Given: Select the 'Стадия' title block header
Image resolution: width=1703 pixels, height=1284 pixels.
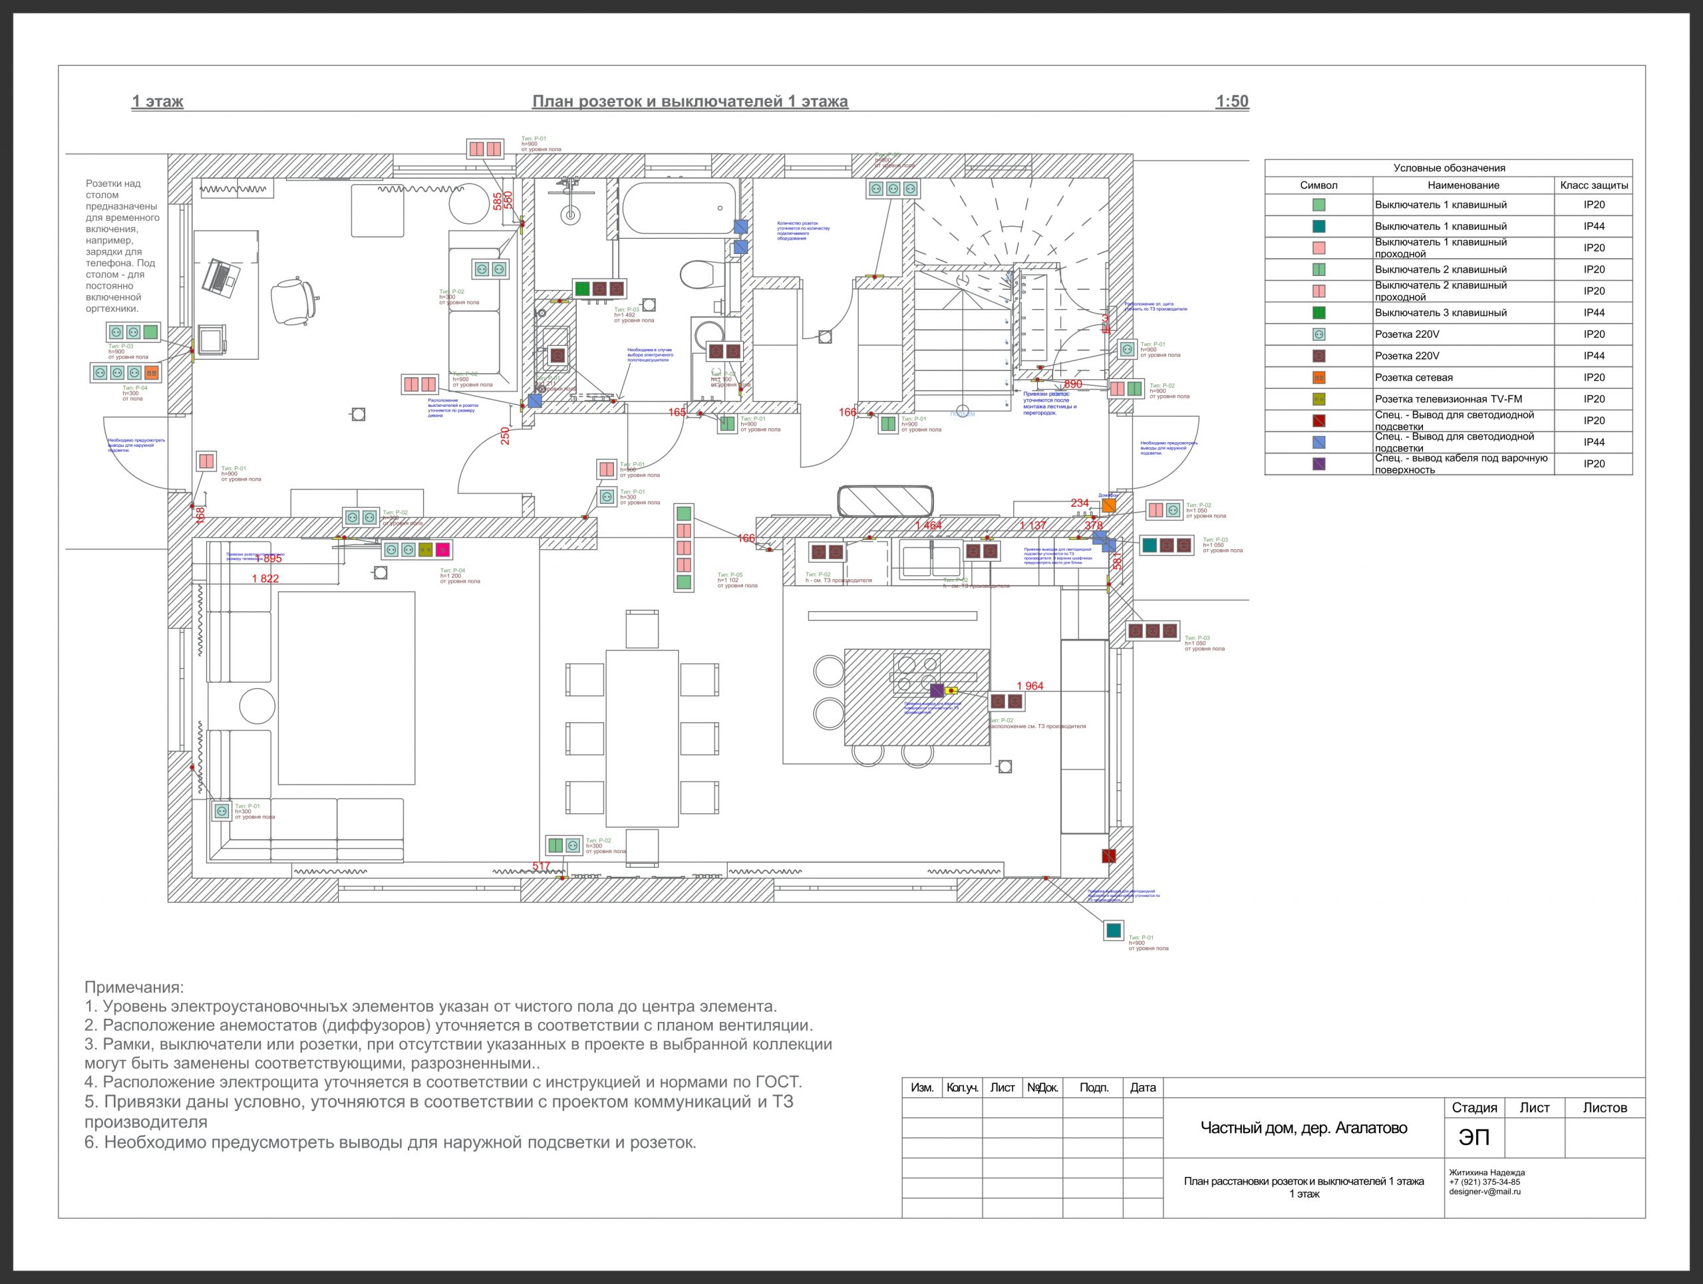Looking at the screenshot, I should click(x=1474, y=1108).
